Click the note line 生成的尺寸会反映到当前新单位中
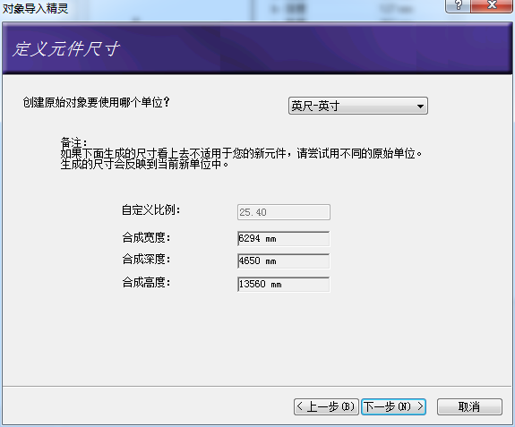This screenshot has height=427, width=515. (144, 164)
